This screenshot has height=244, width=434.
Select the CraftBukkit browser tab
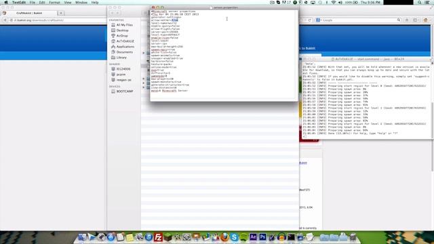[x=29, y=13]
